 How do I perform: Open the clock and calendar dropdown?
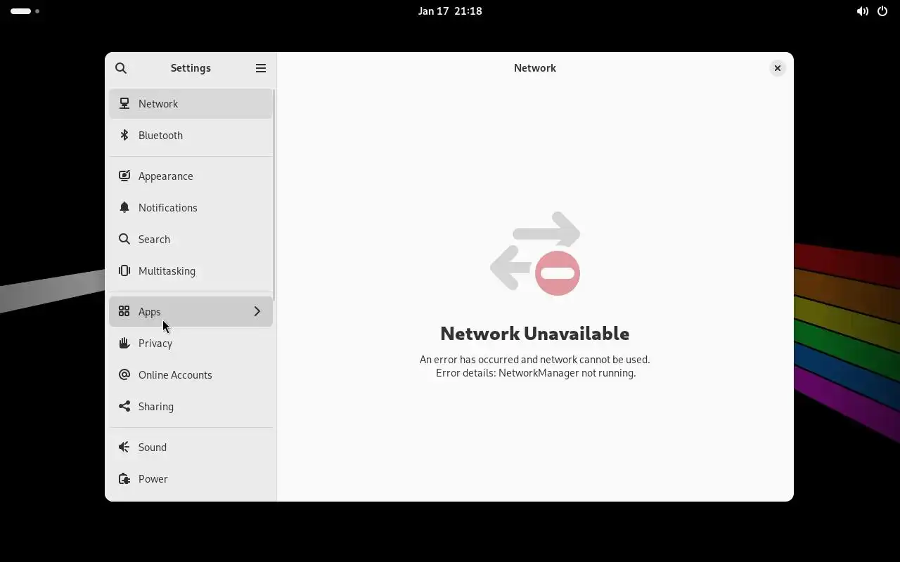450,11
